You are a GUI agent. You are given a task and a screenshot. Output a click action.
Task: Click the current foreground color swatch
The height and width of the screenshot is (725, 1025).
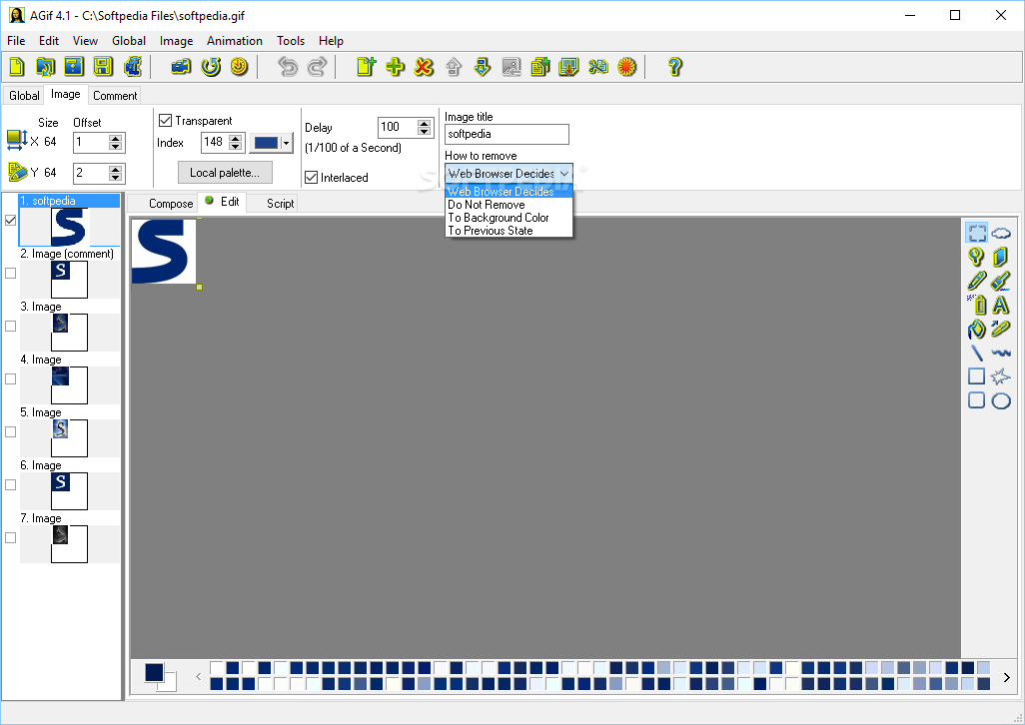(x=154, y=672)
